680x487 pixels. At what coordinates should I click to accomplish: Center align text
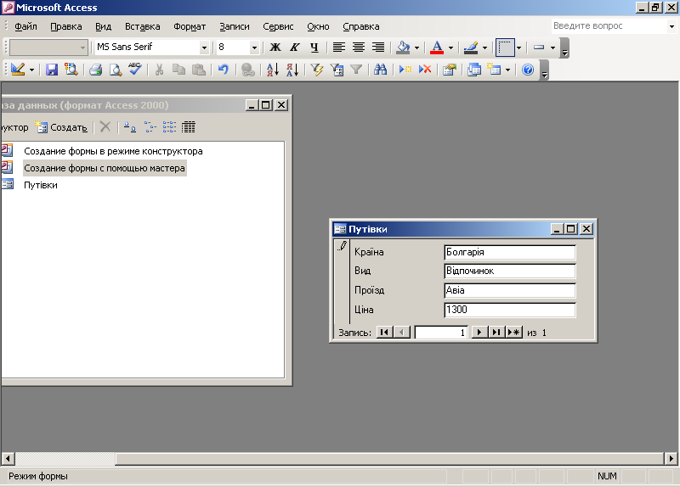358,48
